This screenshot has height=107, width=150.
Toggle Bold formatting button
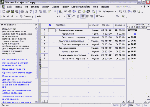click(x=69, y=16)
